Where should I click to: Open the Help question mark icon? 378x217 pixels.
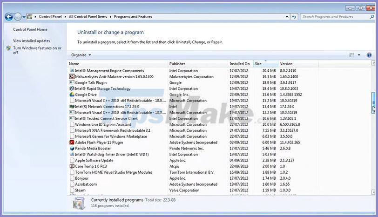(369, 55)
